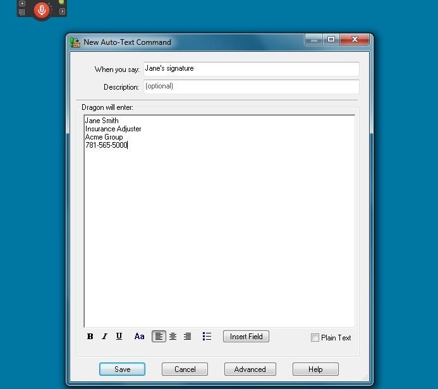Screen dimensions: 438x389
Task: Save the auto-text command
Action: click(x=123, y=369)
